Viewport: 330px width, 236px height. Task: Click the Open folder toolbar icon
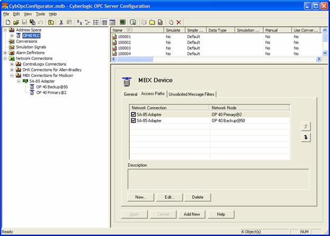tap(16, 22)
